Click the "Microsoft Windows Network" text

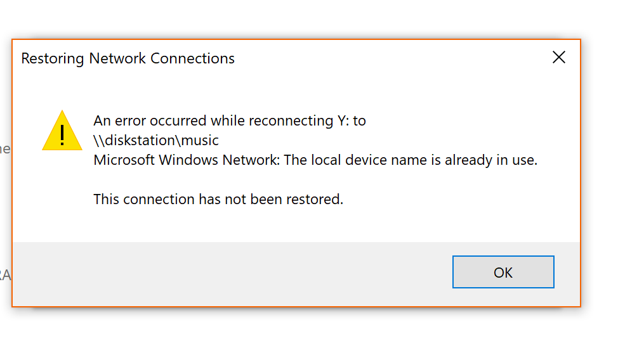click(186, 160)
